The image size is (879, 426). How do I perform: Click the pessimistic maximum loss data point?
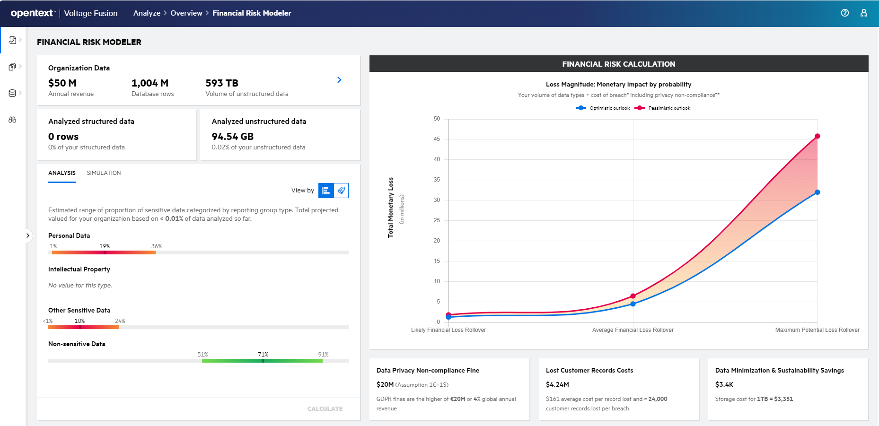tap(817, 136)
